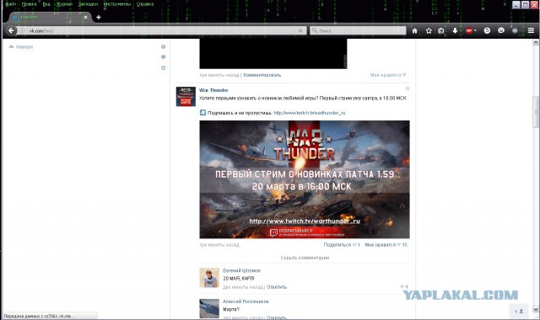Like the 20 МАЯ comment heart showing 4
540x320 pixels.
tap(403, 287)
